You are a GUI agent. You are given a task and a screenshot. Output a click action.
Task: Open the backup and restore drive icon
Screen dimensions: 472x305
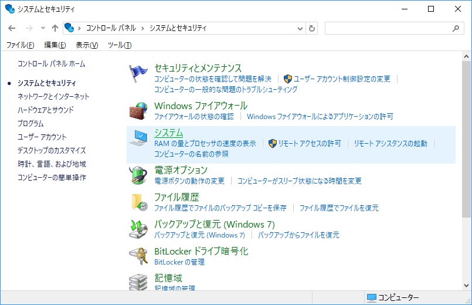coord(138,229)
